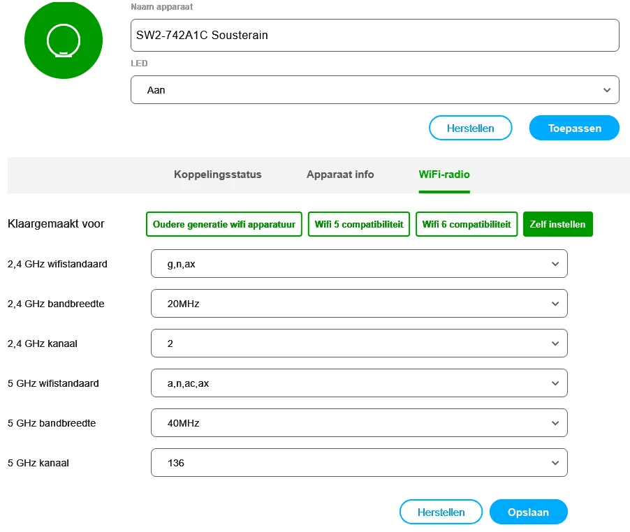The height and width of the screenshot is (532, 630).
Task: Open the 2,4 GHz bandbreedte dropdown
Action: [x=359, y=304]
